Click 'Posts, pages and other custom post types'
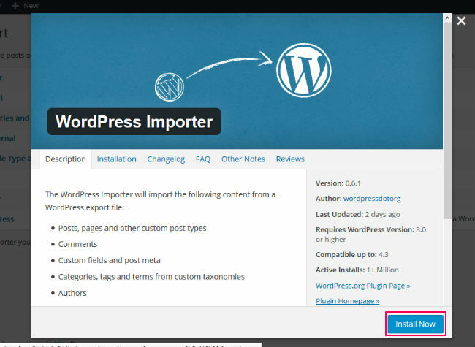475x347 pixels. click(x=132, y=228)
